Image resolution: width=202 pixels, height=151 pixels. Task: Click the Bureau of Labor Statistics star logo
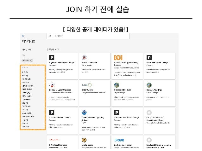click(x=52, y=85)
